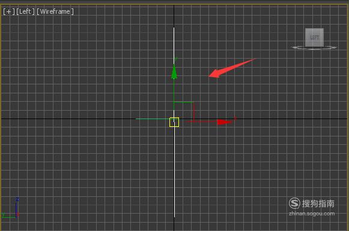The width and height of the screenshot is (349, 231).
Task: Click the yellow selected vertex box
Action: click(x=174, y=122)
